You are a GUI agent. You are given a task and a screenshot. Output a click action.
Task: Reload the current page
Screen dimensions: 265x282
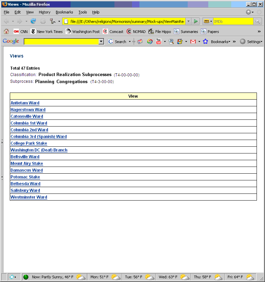pyautogui.click(x=33, y=22)
